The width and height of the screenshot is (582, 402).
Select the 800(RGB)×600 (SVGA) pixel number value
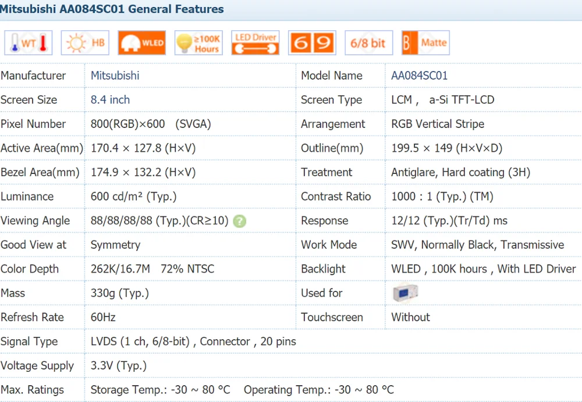pos(151,124)
